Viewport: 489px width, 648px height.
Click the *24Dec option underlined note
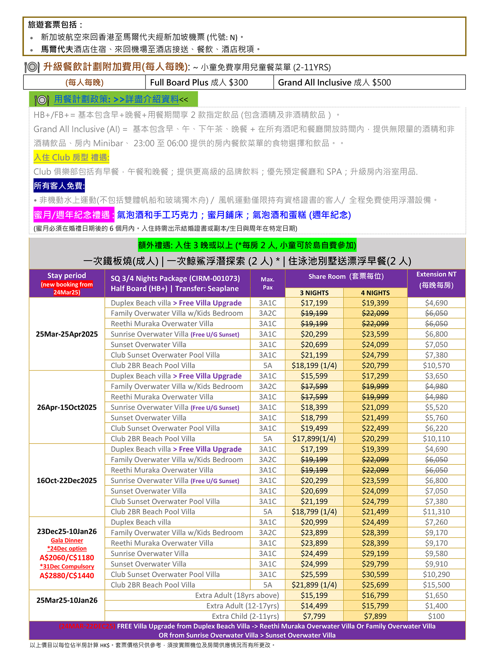pyautogui.click(x=67, y=548)
